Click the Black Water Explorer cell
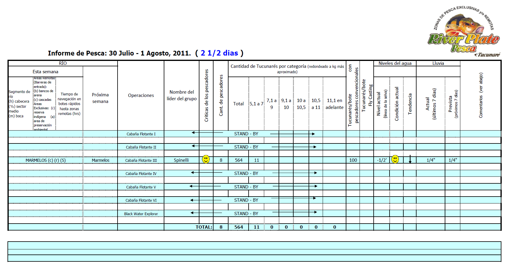The image size is (508, 268). click(141, 214)
